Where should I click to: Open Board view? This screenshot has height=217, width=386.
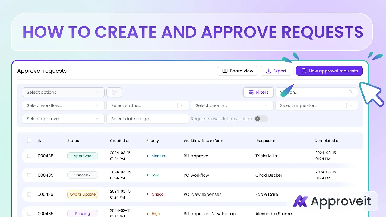238,71
